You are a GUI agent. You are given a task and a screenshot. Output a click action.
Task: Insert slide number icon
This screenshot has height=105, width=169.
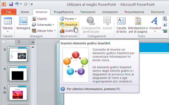click(x=165, y=25)
